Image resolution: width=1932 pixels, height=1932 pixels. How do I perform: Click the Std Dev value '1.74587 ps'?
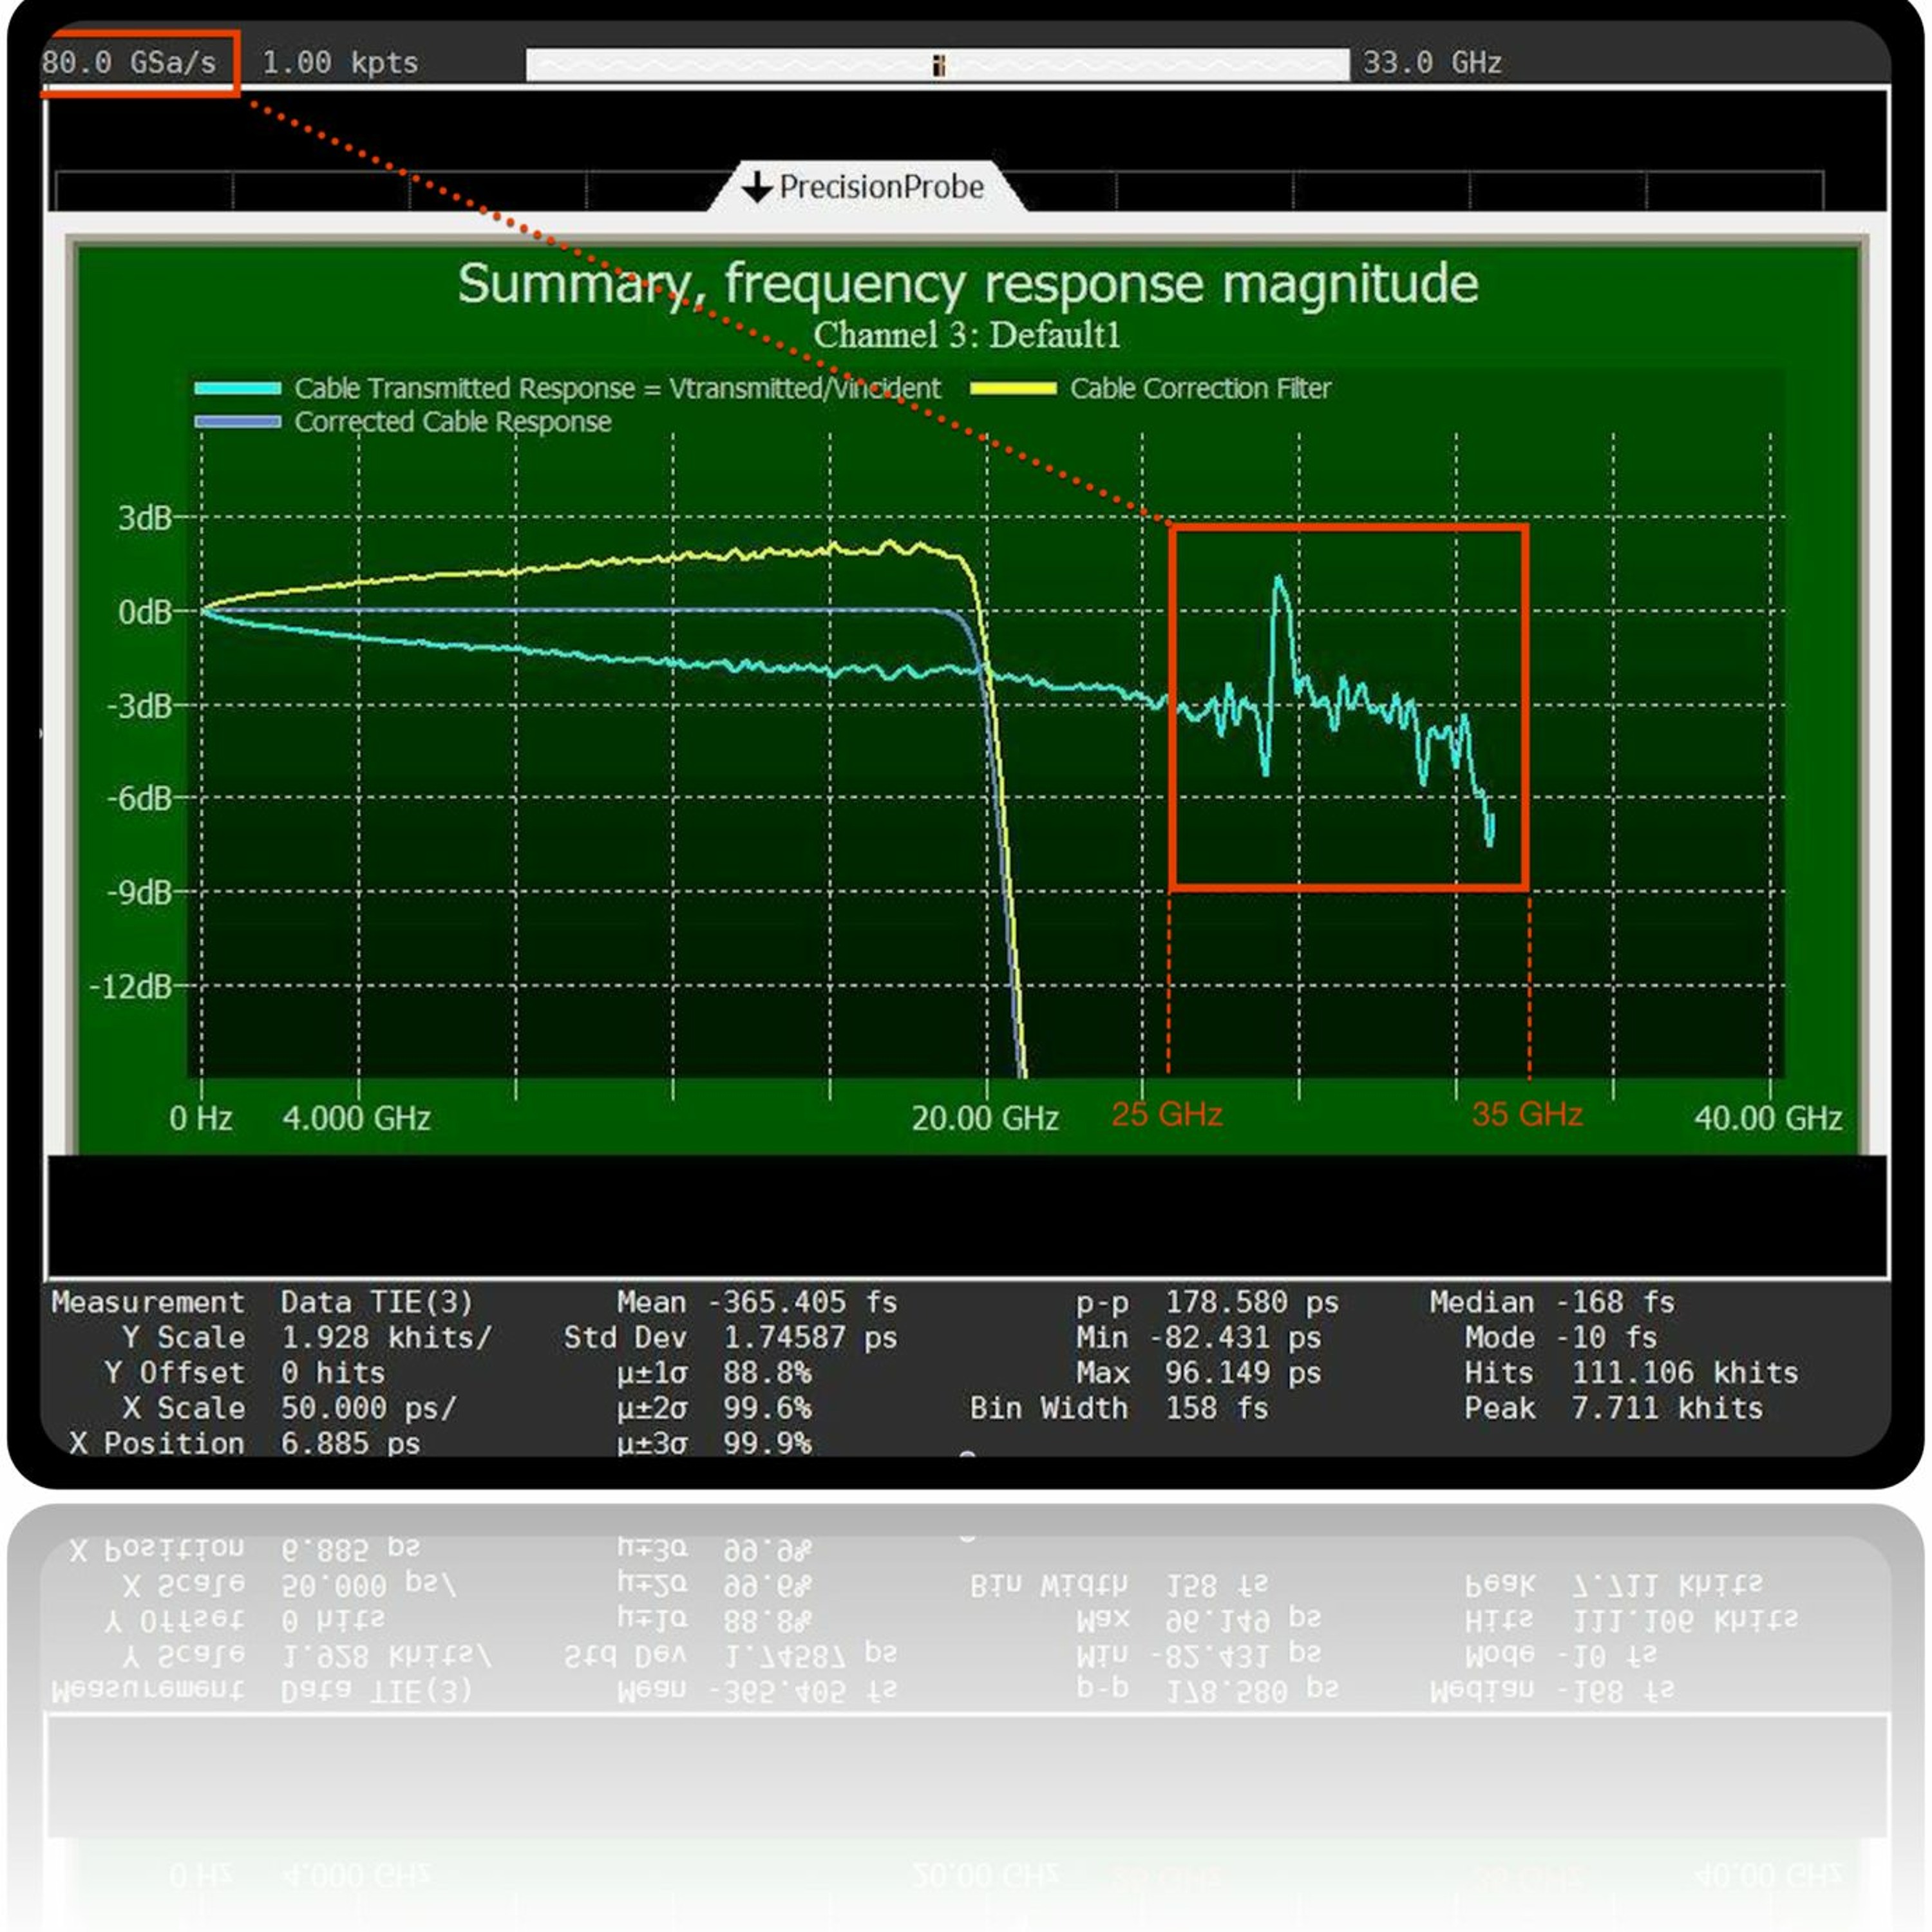click(x=810, y=1337)
